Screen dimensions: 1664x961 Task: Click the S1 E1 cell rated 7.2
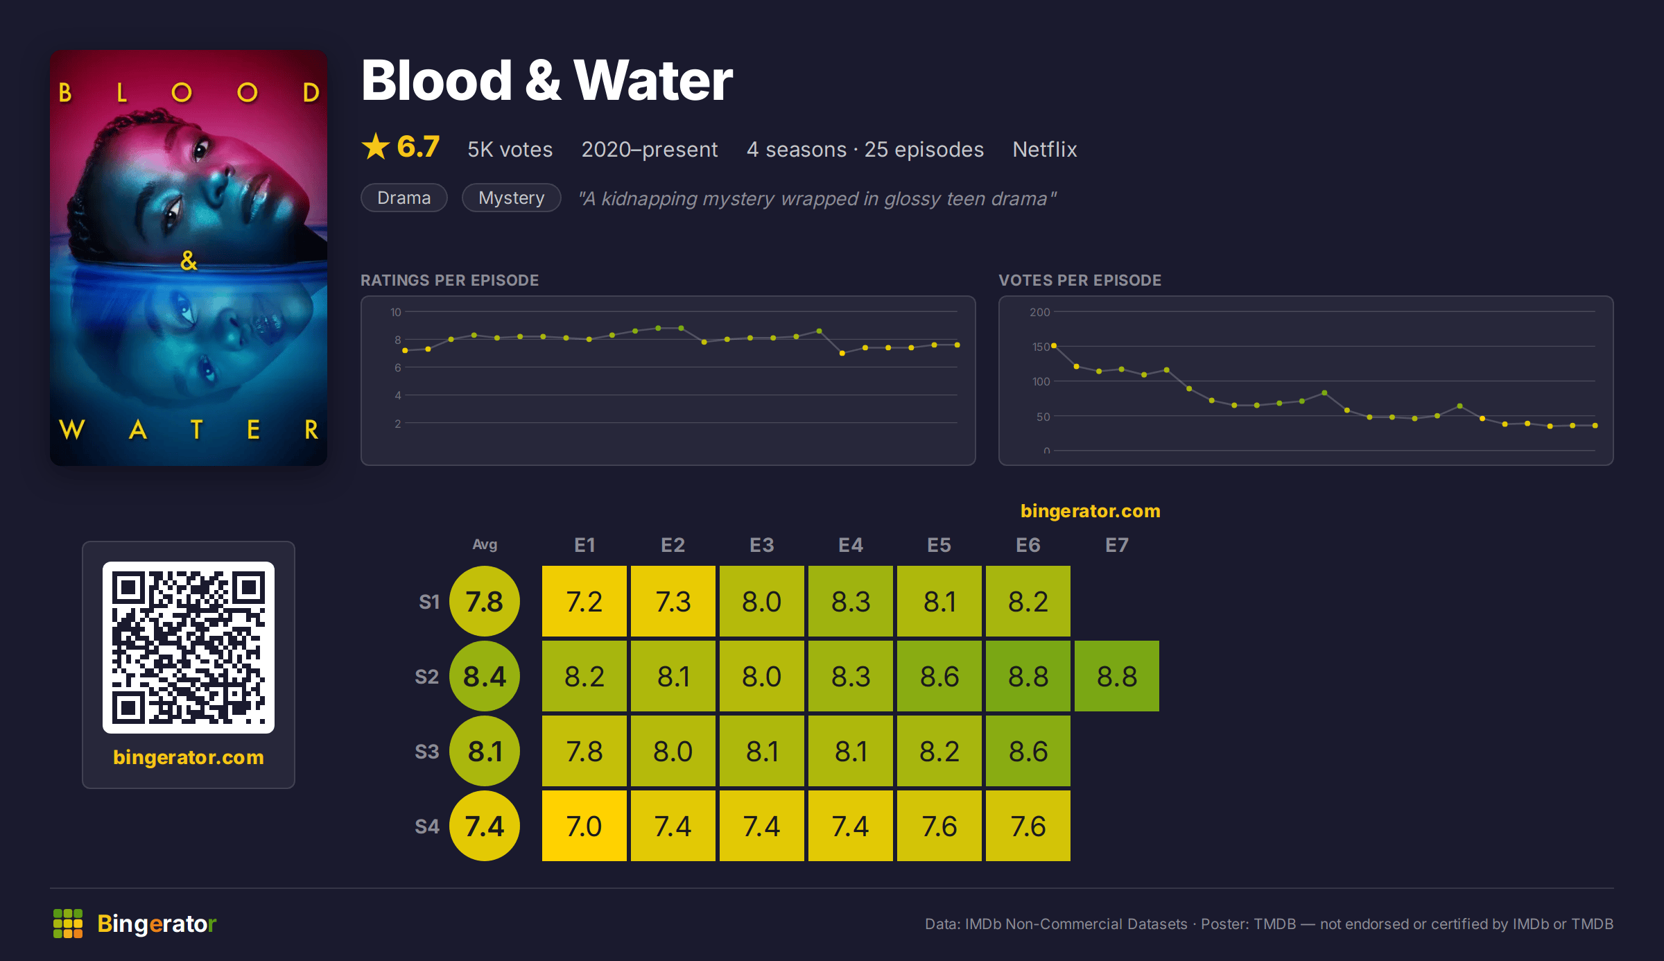point(584,601)
